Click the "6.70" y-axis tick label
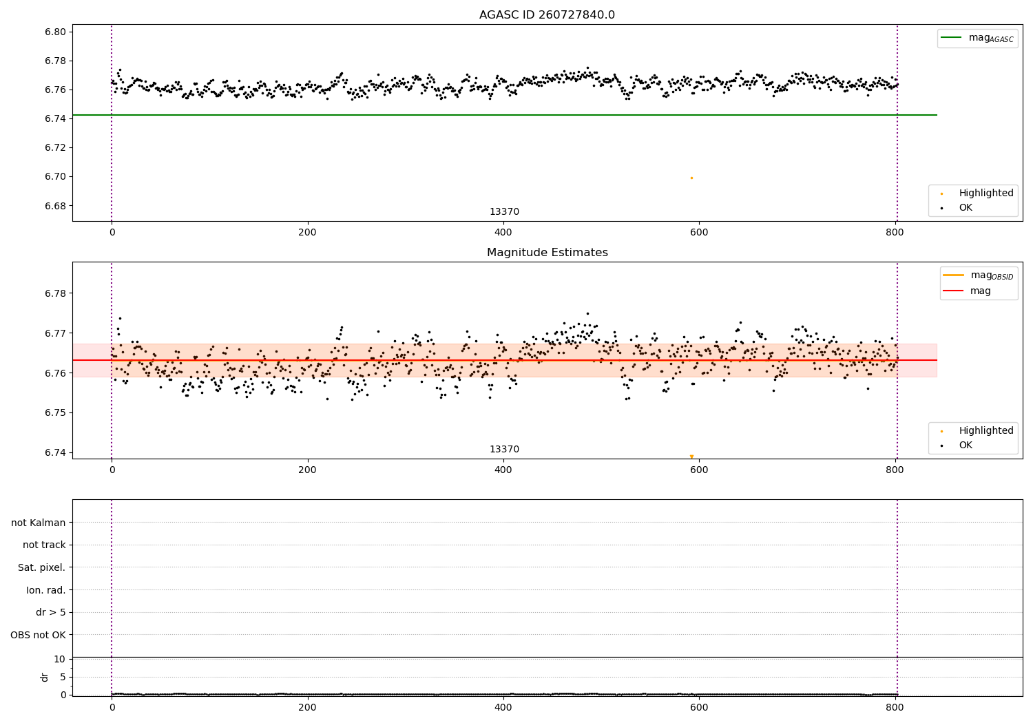1033x723 pixels. point(55,177)
